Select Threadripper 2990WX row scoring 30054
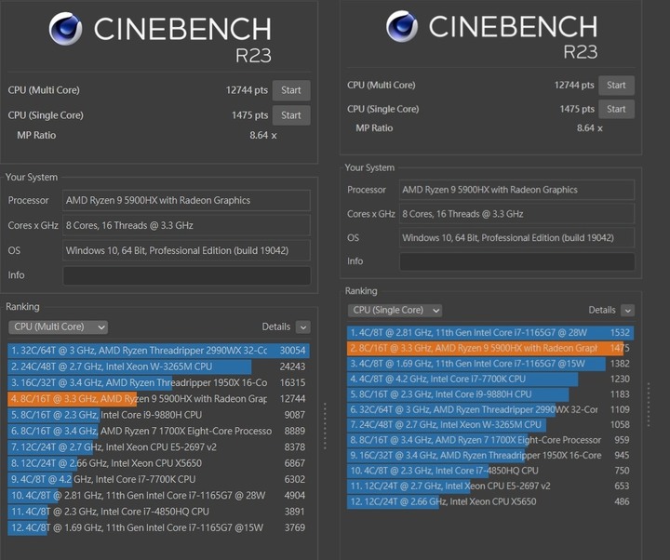This screenshot has height=560, width=670. click(158, 351)
